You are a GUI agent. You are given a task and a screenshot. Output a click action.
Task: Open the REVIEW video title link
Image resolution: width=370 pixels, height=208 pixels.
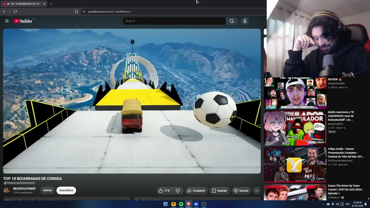334,79
